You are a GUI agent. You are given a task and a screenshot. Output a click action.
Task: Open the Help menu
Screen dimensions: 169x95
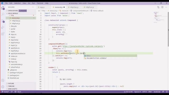click(46, 3)
